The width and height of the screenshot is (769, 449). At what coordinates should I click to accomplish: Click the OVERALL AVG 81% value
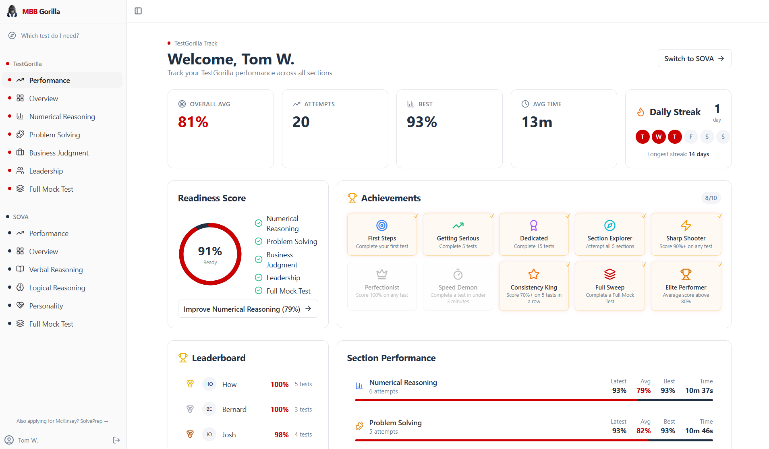[193, 122]
